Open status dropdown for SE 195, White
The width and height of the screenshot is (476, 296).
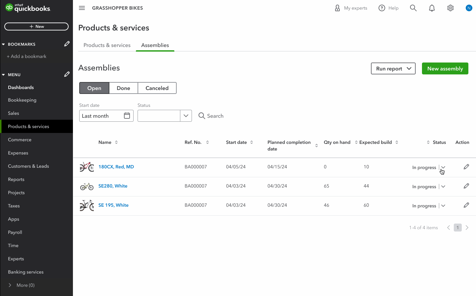click(443, 206)
